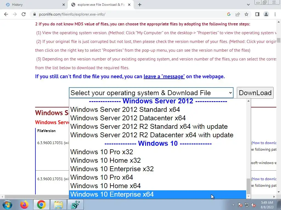Click the taskbar clock showing 5:49 AM
The height and width of the screenshot is (210, 281).
tap(267, 205)
